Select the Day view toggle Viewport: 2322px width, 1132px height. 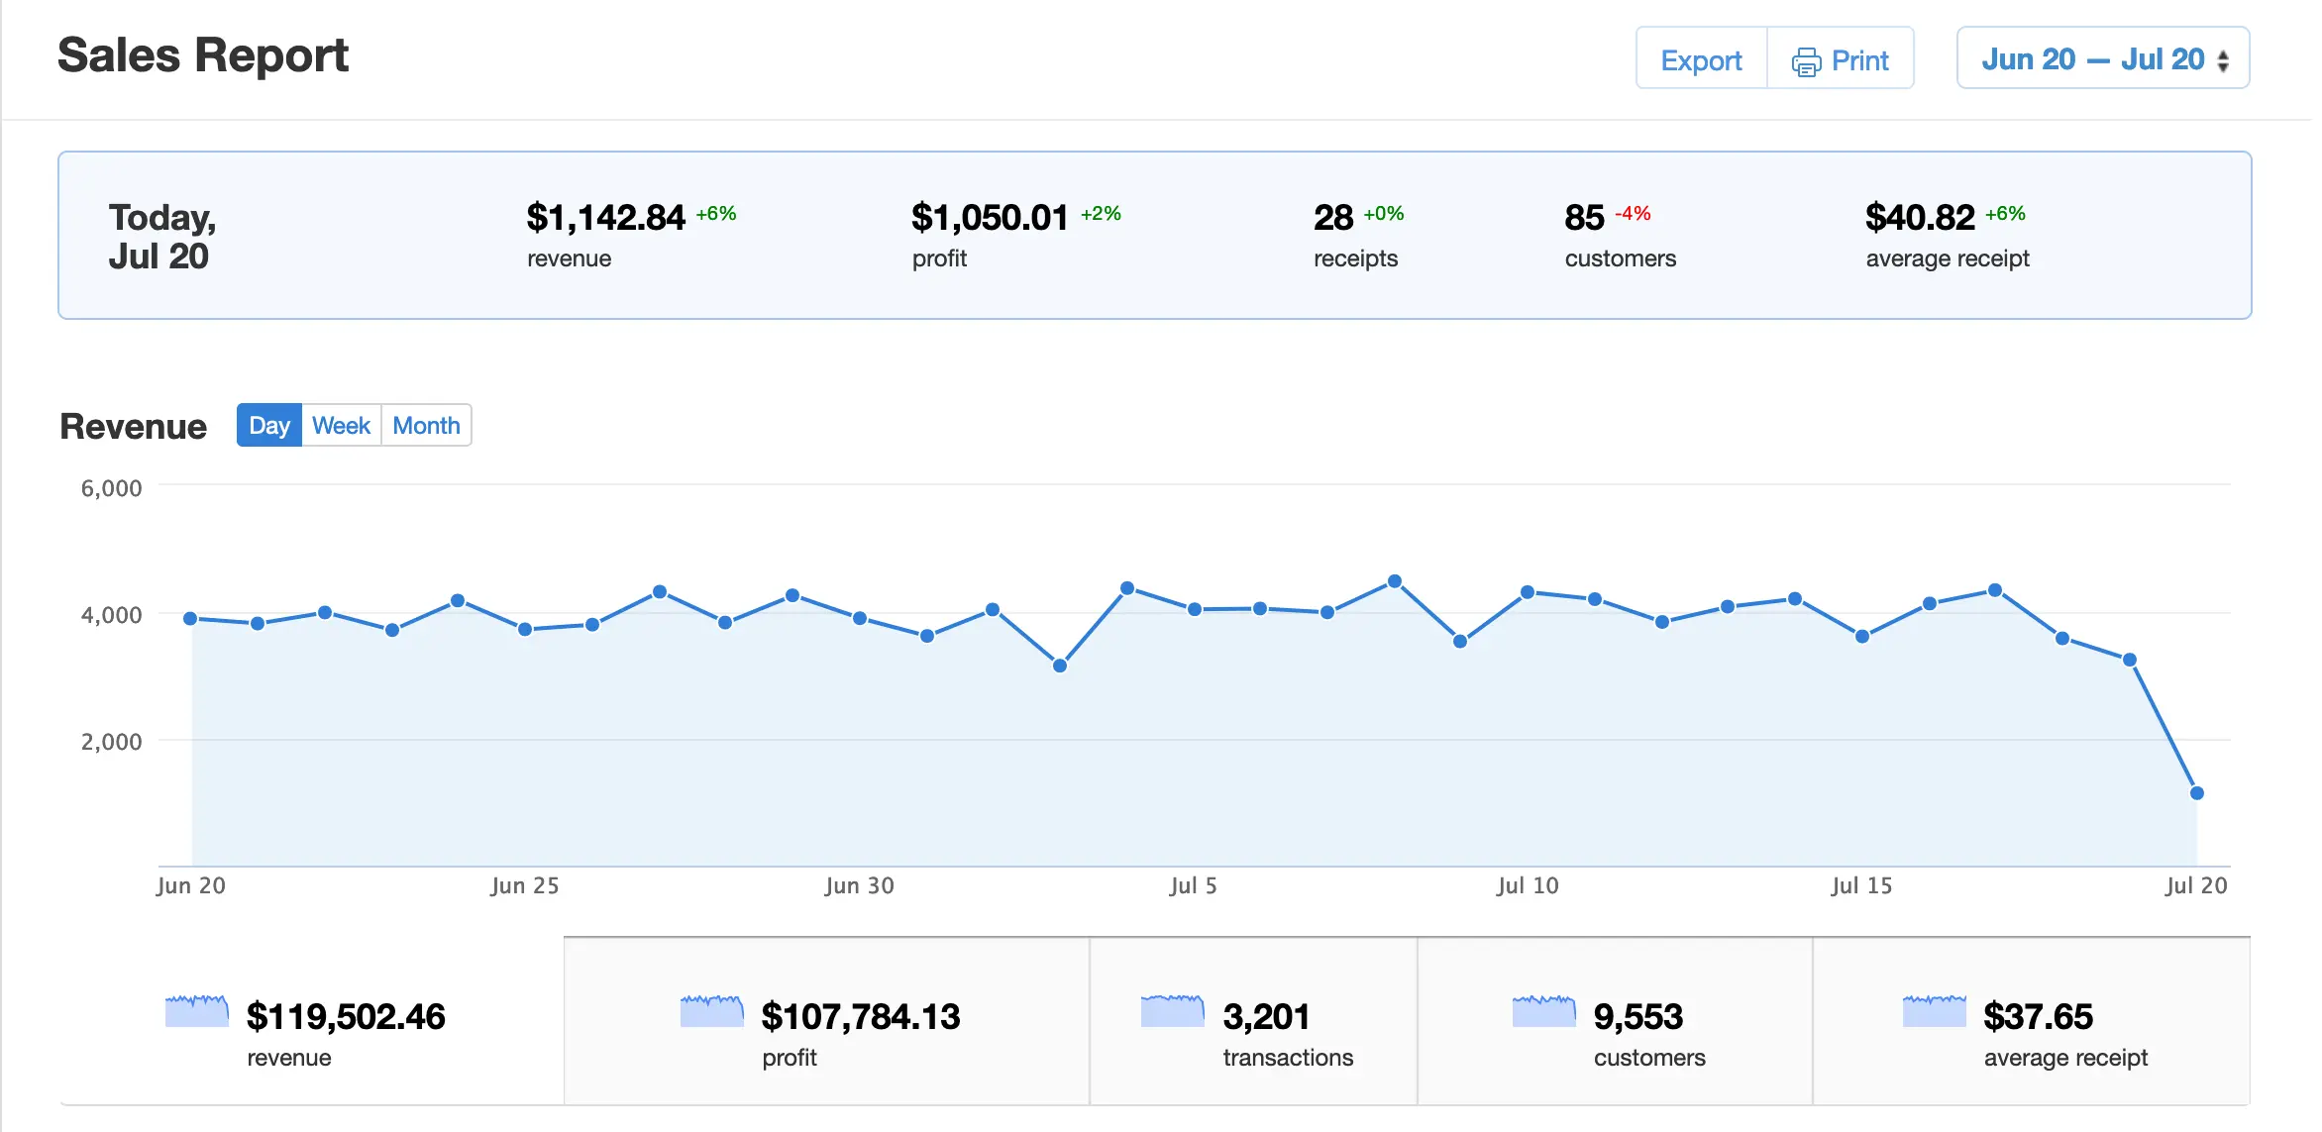click(268, 425)
